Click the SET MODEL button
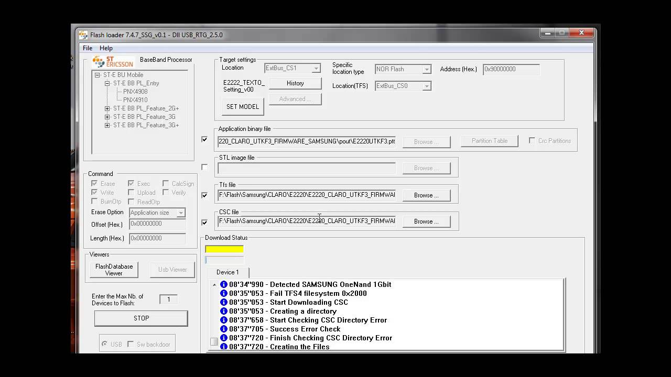This screenshot has width=671, height=377. tap(243, 106)
